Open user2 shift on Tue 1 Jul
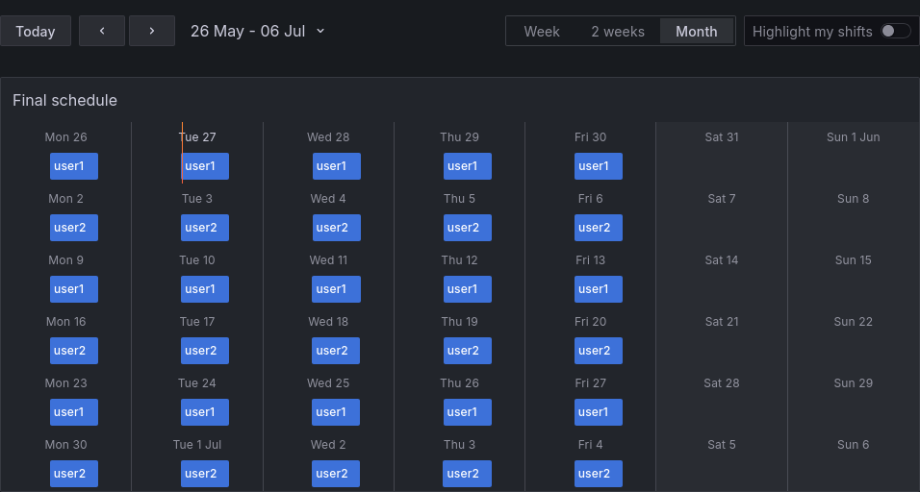 [x=205, y=474]
